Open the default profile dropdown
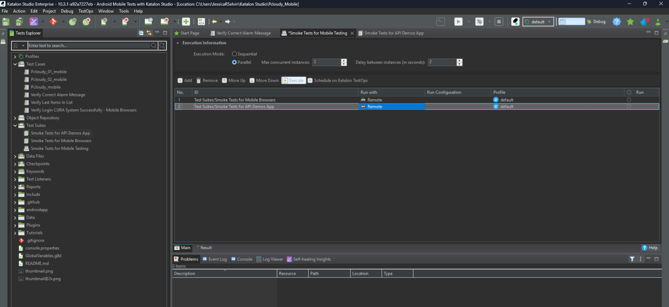The image size is (669, 307). (538, 22)
